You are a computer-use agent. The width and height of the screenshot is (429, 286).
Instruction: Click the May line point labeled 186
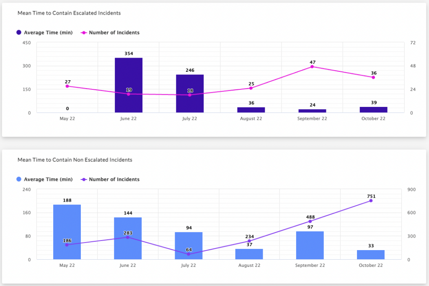[x=67, y=245]
